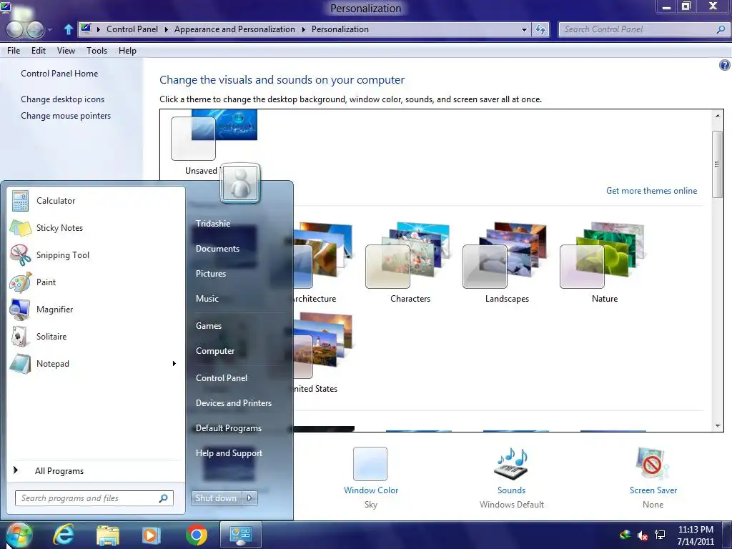Click the Search programs and files field
The width and height of the screenshot is (732, 549).
click(94, 498)
